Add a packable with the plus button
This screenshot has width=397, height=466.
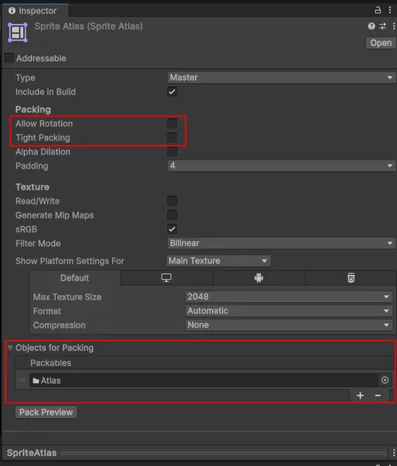[360, 395]
